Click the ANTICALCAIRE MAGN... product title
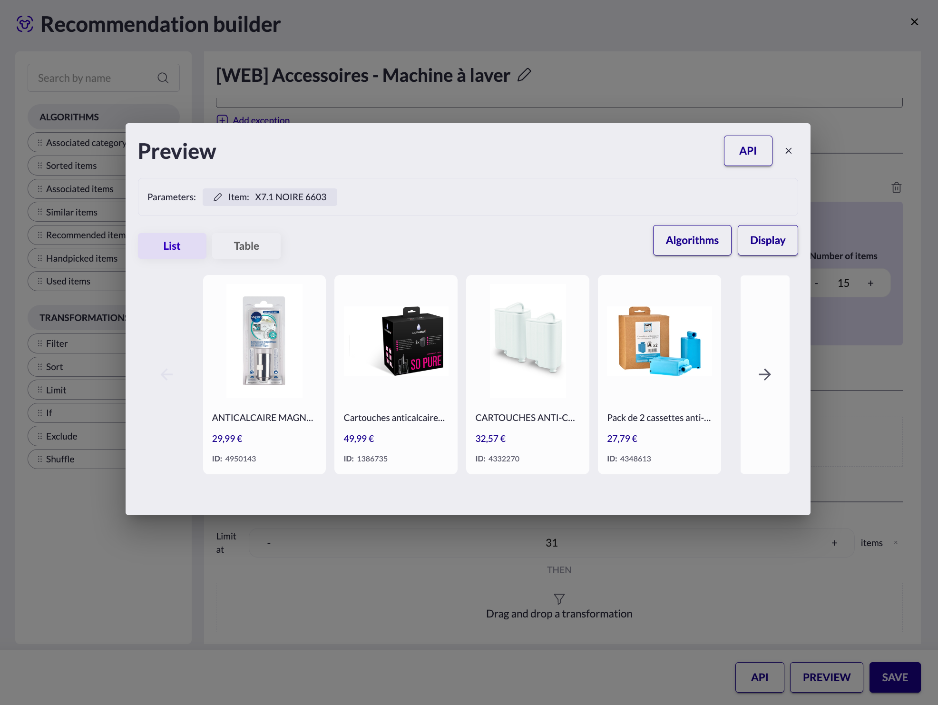The image size is (938, 705). click(263, 418)
